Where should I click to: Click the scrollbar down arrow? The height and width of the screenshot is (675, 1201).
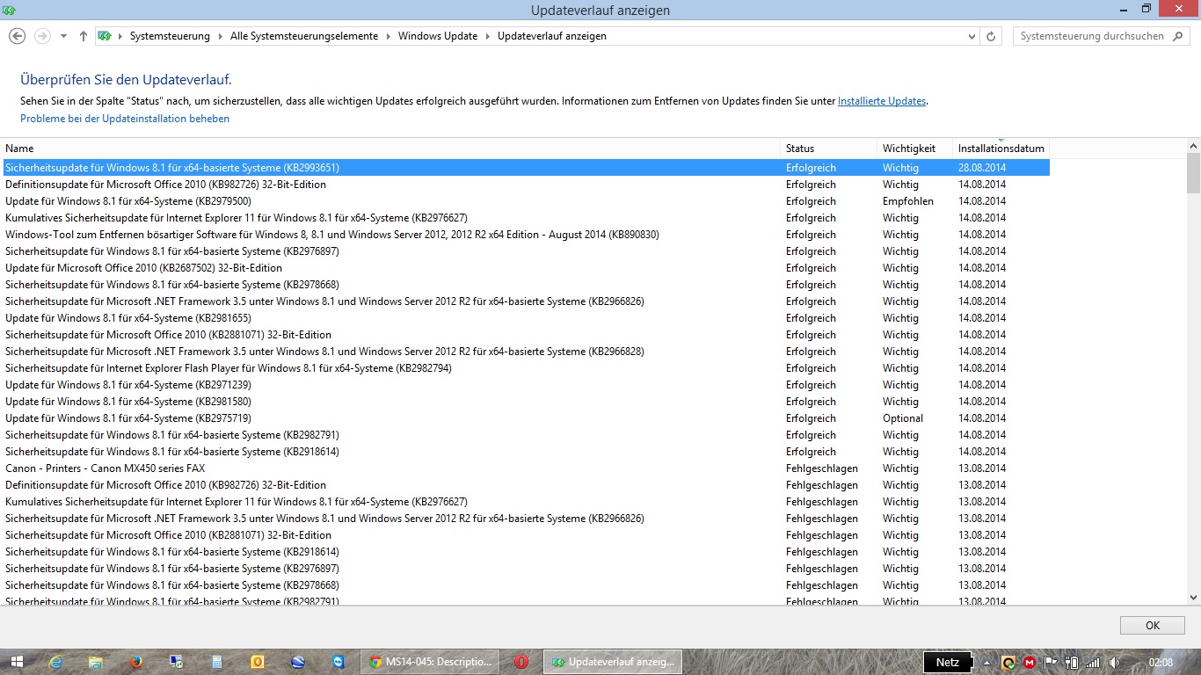coord(1193,597)
